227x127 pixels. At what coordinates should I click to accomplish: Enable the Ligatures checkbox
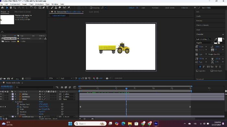(x=197, y=71)
